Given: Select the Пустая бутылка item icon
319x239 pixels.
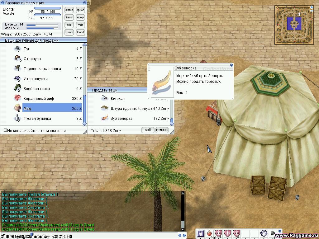Looking at the screenshot, I should tap(17, 118).
